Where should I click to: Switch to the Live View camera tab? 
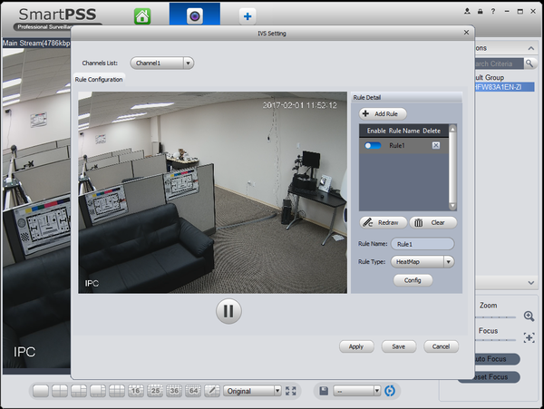pyautogui.click(x=195, y=15)
